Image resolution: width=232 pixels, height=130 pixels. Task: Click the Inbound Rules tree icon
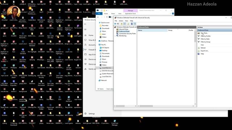click(x=117, y=29)
